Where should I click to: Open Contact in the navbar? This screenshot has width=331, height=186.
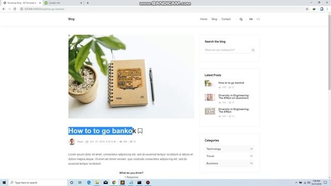pyautogui.click(x=226, y=19)
